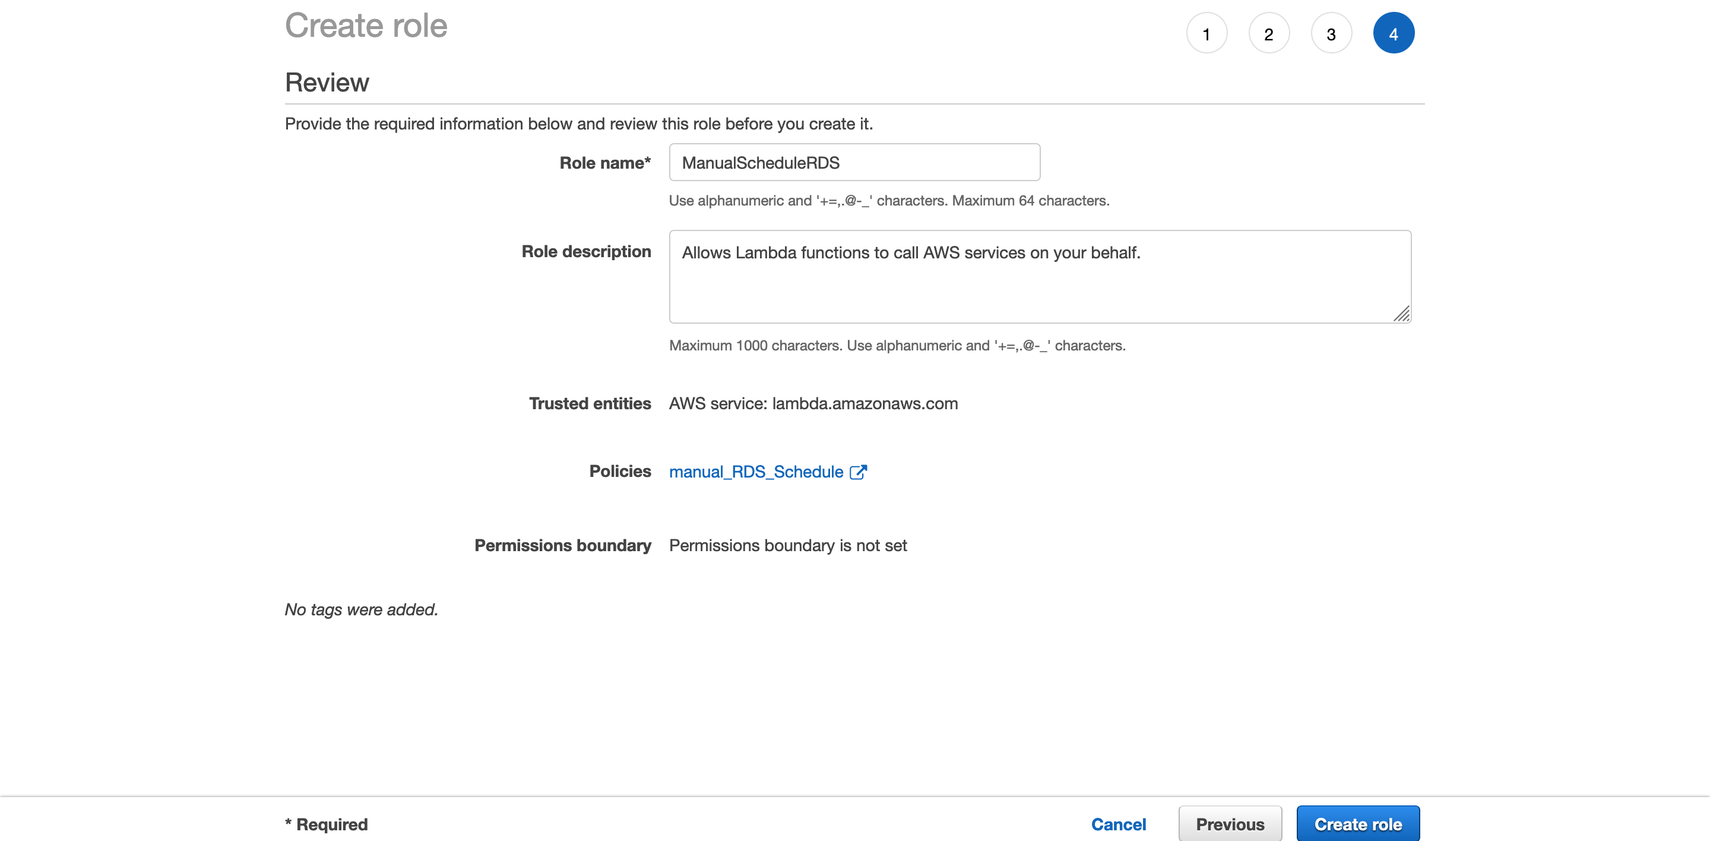Click external-link icon beside manual_RDS_Schedule
Viewport: 1710px width, 841px height.
coord(859,472)
